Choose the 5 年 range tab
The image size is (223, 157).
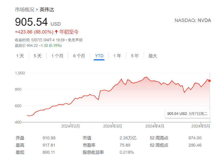(135, 56)
